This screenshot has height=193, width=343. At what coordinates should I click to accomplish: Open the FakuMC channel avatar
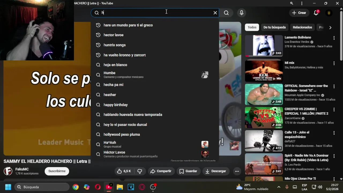pyautogui.click(x=8, y=171)
